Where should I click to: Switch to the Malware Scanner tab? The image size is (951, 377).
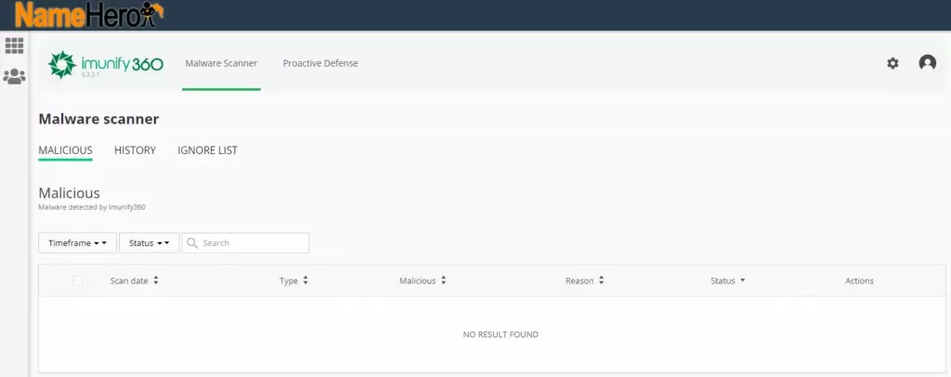(x=221, y=63)
